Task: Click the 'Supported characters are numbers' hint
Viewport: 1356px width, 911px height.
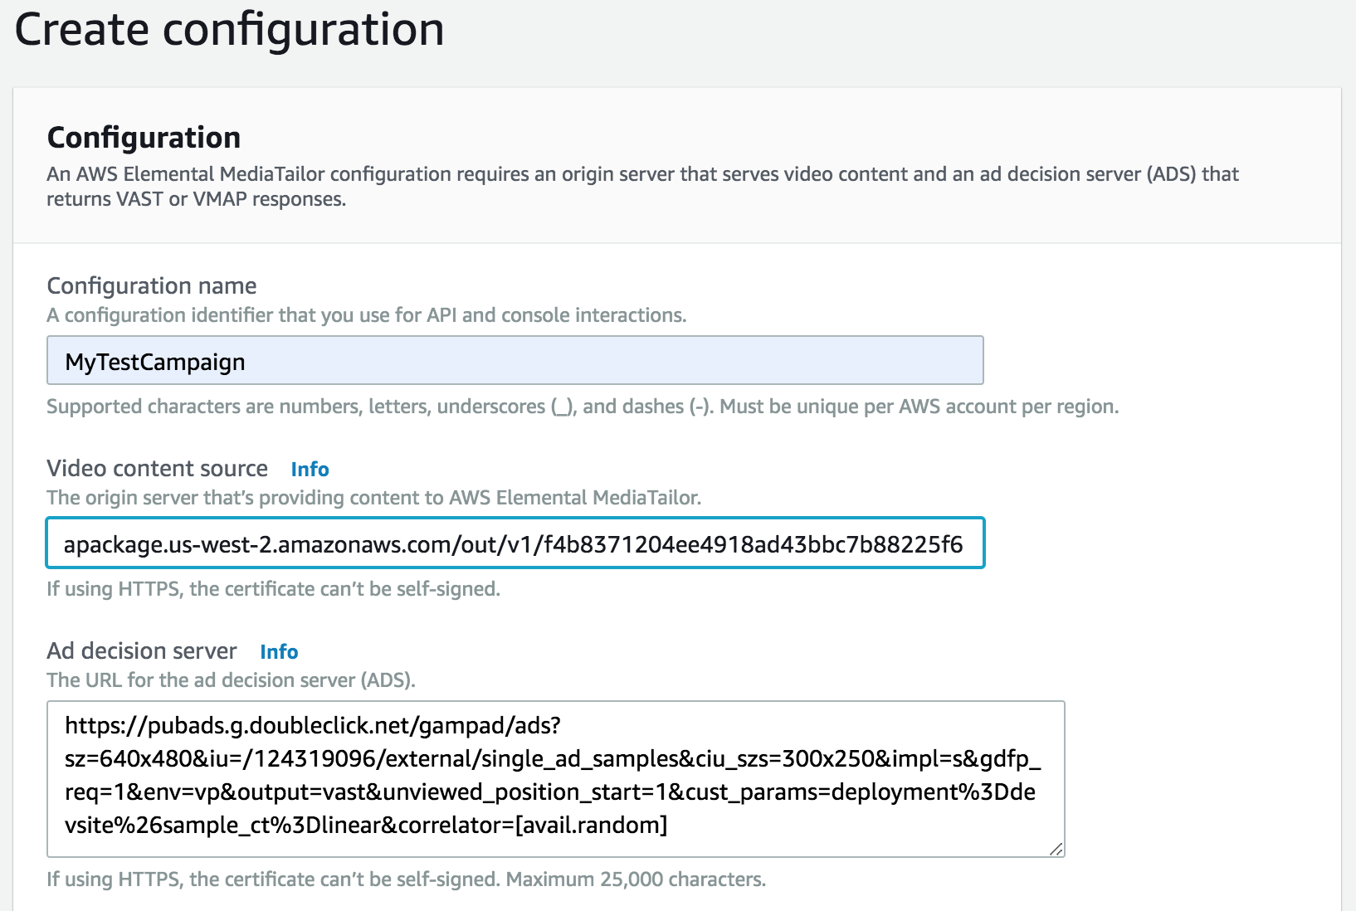Action: point(583,407)
